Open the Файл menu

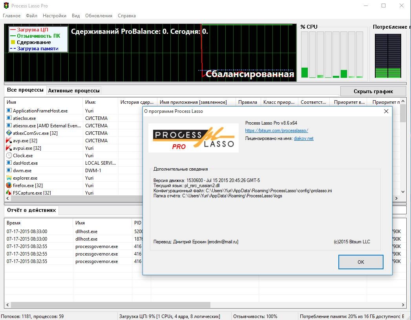(31, 15)
